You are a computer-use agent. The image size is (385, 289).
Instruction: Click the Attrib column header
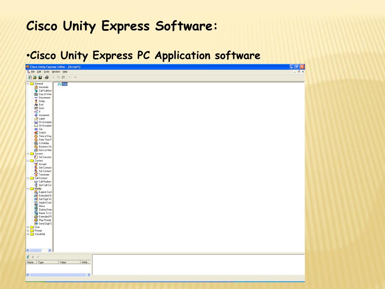(x=85, y=262)
